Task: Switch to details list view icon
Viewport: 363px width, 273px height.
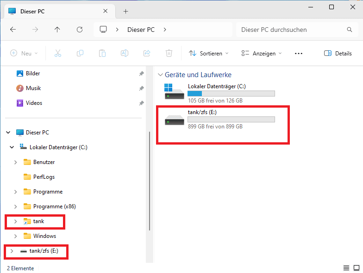Action: (346, 268)
